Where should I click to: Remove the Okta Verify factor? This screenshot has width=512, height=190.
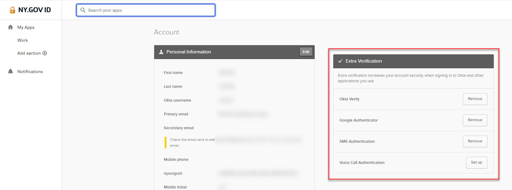[x=475, y=99]
